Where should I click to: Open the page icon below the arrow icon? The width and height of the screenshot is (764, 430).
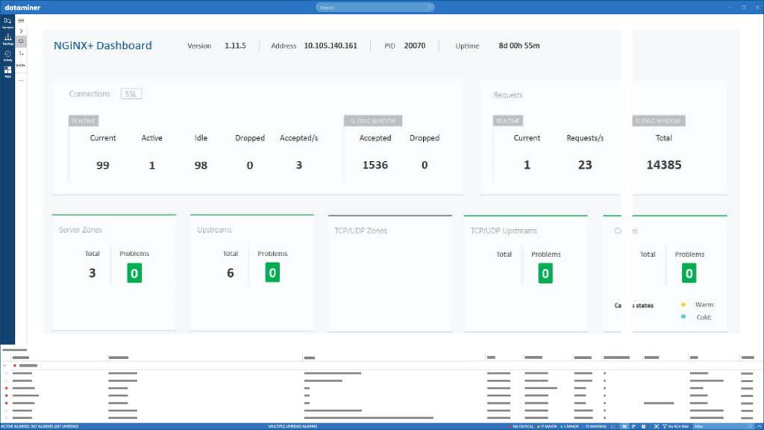[x=21, y=66]
